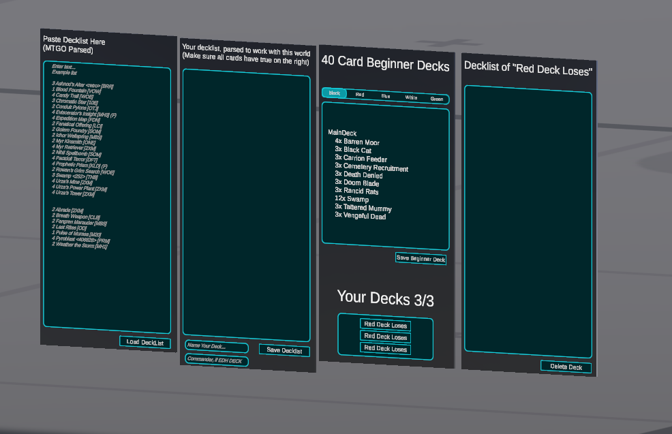Click the Load Decklist button
Image resolution: width=672 pixels, height=434 pixels.
[145, 342]
